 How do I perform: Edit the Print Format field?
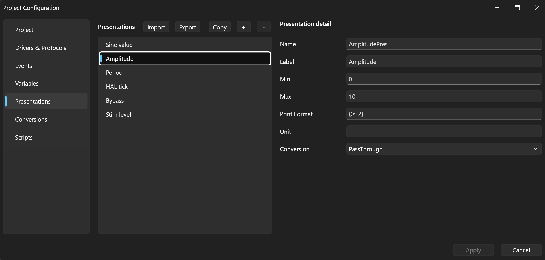(444, 114)
